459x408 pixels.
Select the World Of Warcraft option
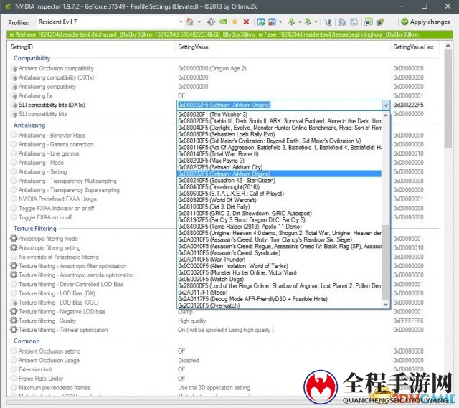coord(279,200)
